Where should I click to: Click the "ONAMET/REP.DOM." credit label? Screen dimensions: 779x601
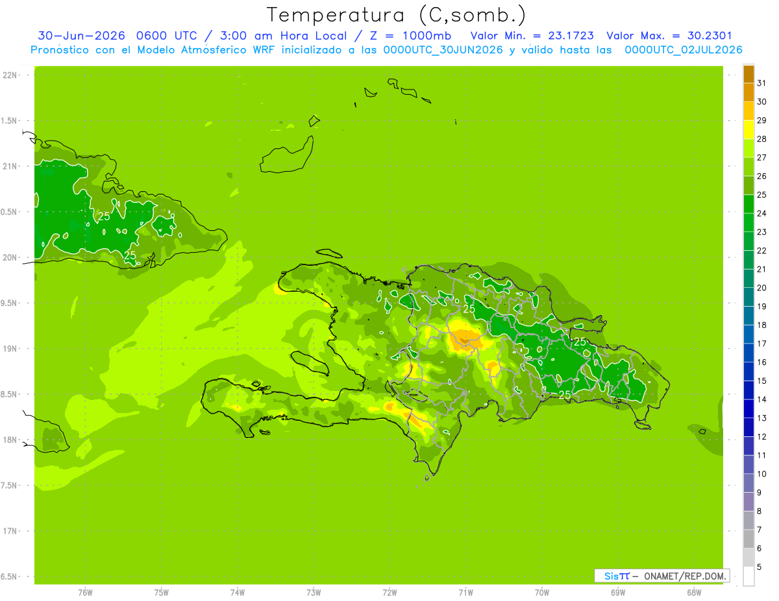(686, 576)
